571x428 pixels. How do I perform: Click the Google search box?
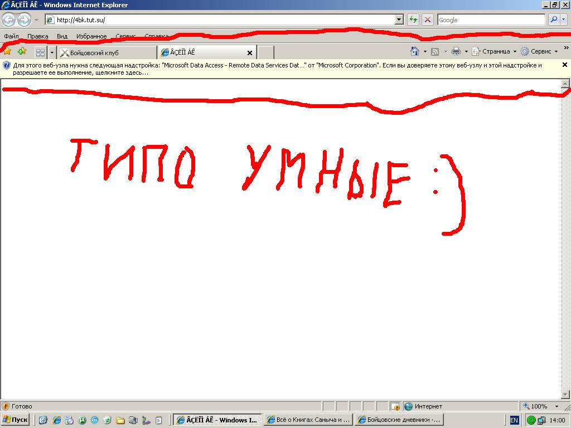click(x=491, y=20)
